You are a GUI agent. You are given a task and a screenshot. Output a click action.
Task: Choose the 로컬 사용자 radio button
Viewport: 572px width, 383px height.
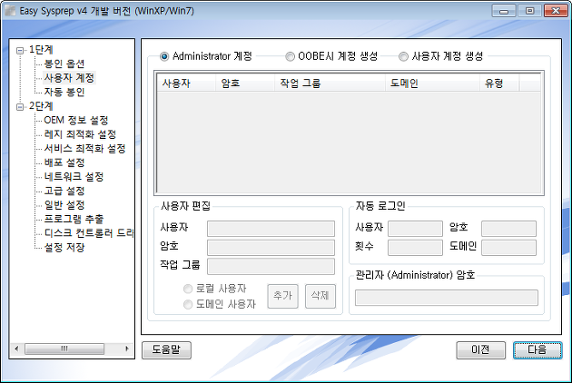[188, 289]
